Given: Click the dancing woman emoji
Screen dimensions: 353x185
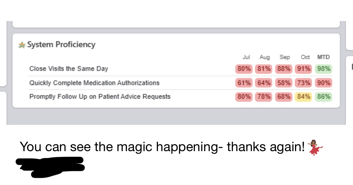Looking at the screenshot, I should (x=315, y=147).
